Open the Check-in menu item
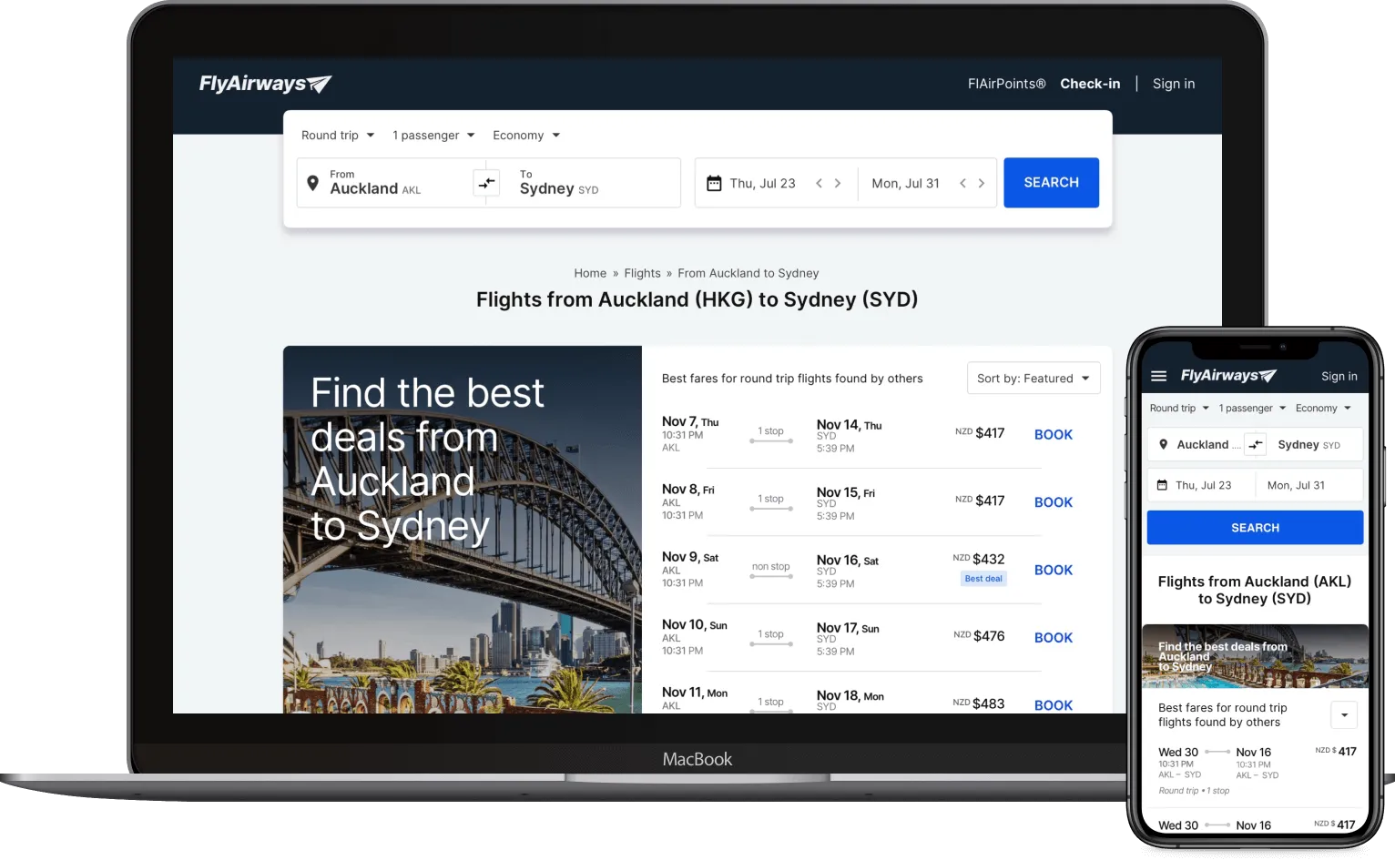The image size is (1395, 860). point(1090,83)
